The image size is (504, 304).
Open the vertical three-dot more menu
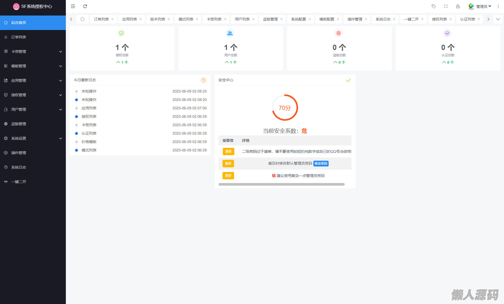[x=498, y=6]
